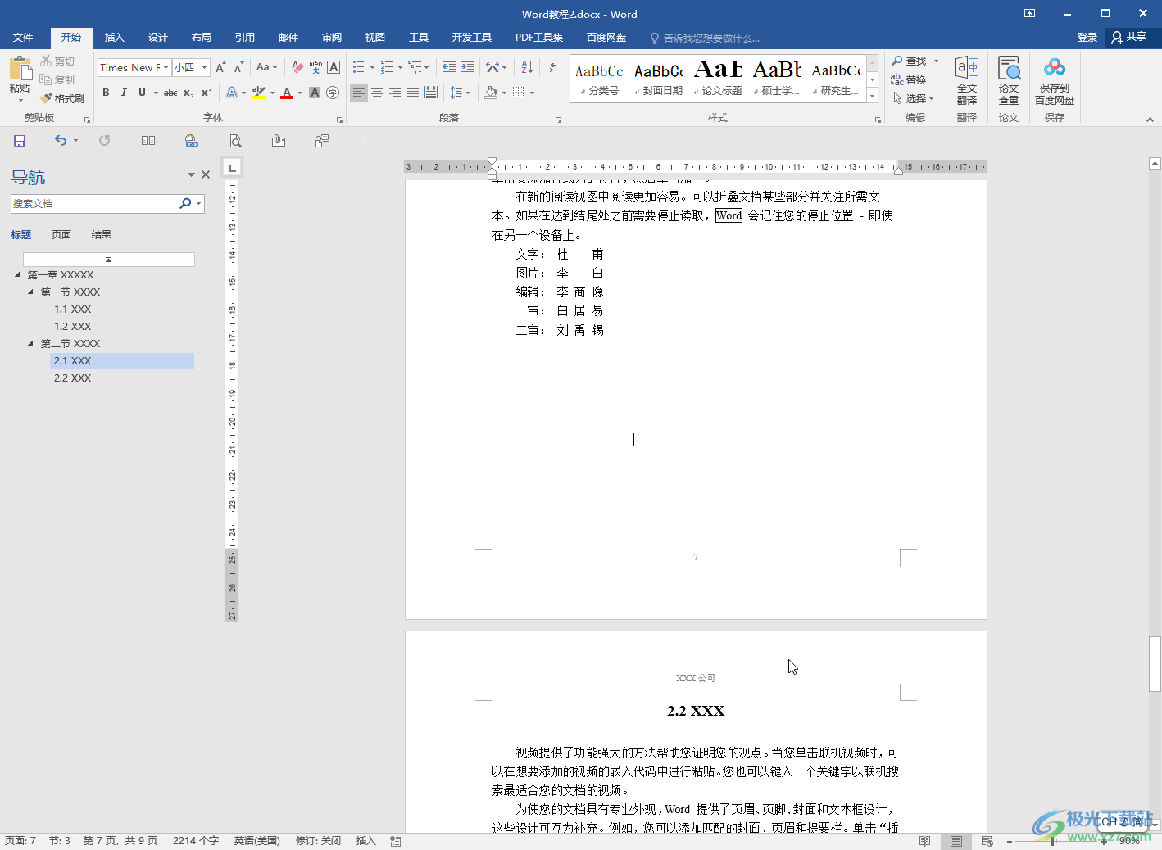This screenshot has height=850, width=1162.
Task: Toggle Italic formatting
Action: click(x=124, y=93)
